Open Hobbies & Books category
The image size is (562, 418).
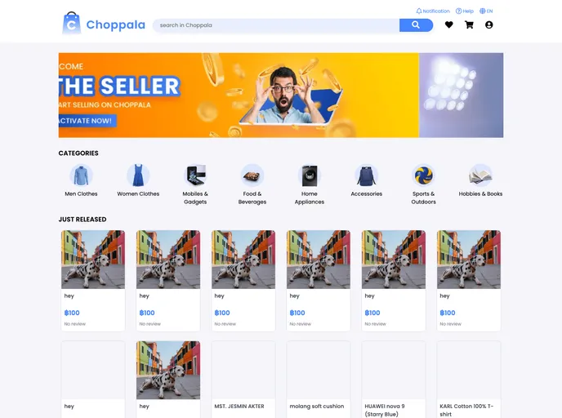click(x=480, y=180)
